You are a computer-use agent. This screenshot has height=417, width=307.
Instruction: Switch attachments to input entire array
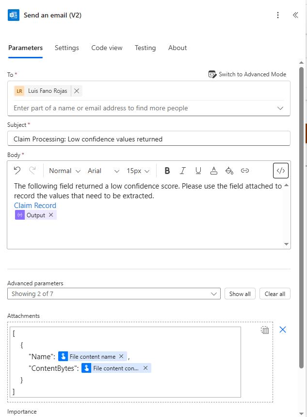[x=265, y=330]
